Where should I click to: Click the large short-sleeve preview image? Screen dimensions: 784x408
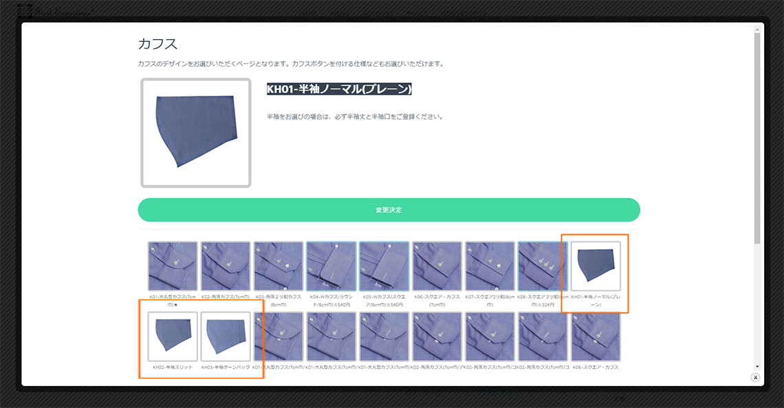tap(196, 133)
